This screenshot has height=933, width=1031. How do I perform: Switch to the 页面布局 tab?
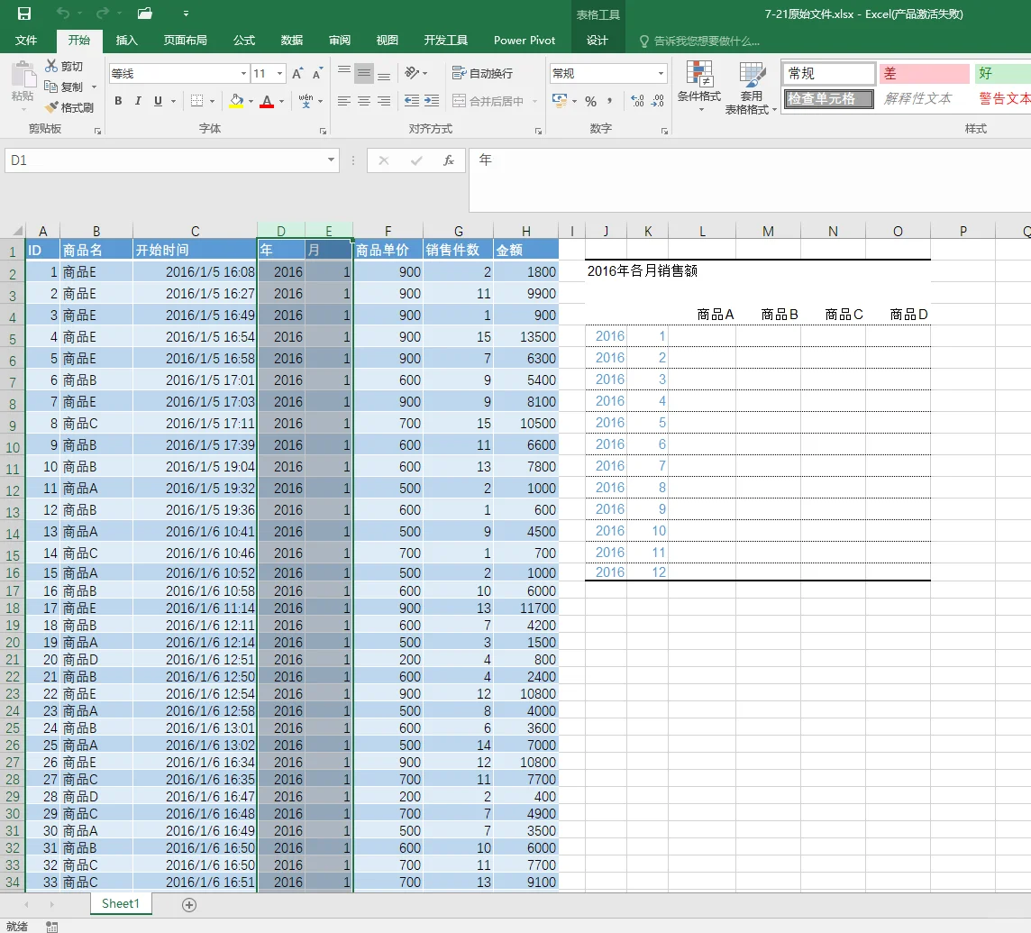point(185,40)
